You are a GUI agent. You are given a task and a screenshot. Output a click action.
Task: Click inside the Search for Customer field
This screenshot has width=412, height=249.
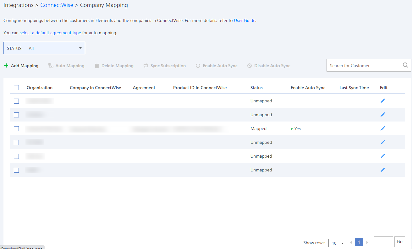point(361,65)
